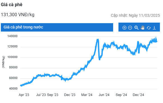Click the (VNĐ/kg) axis title
Screen dimensions: 163x103
[x=3, y=62]
